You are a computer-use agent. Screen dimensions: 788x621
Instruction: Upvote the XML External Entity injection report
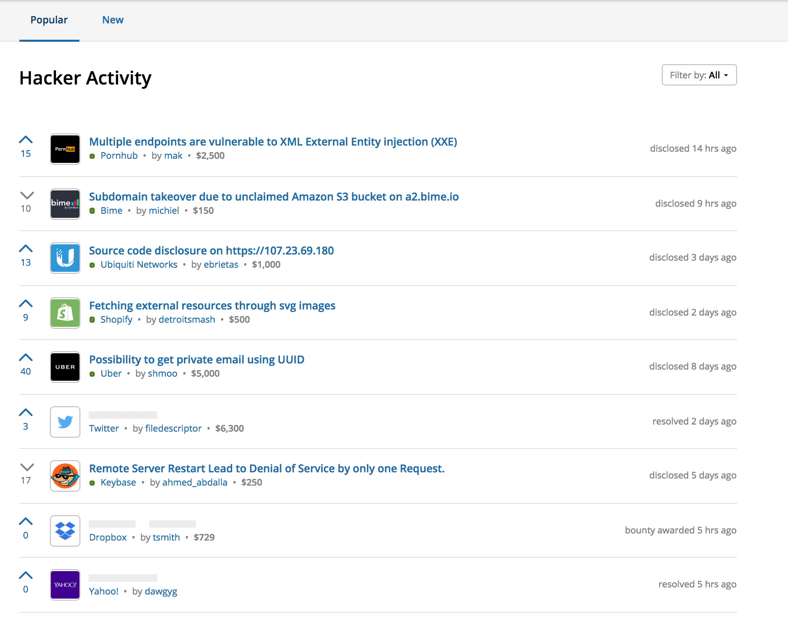[x=26, y=140]
